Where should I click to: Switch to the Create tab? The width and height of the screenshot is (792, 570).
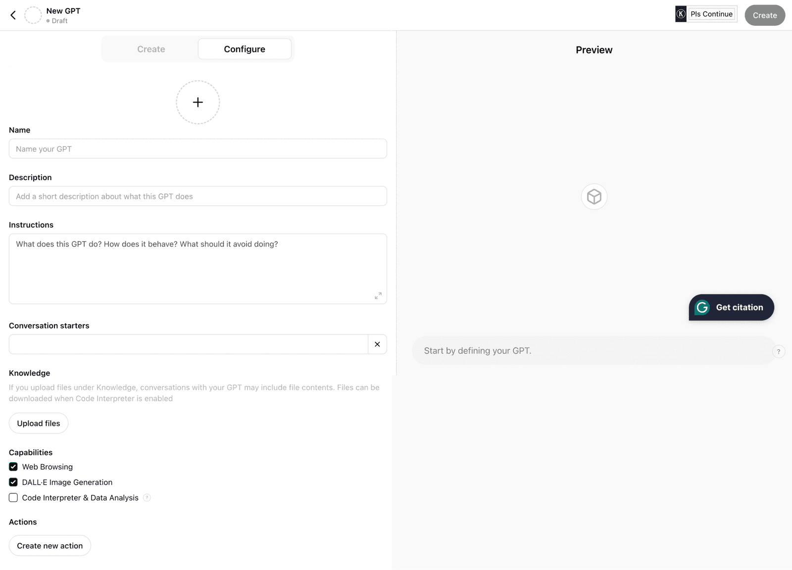pyautogui.click(x=151, y=49)
